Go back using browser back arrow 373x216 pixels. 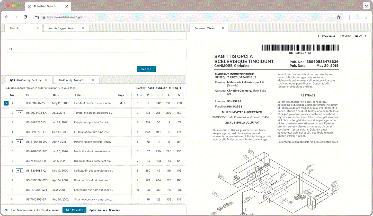7,17
